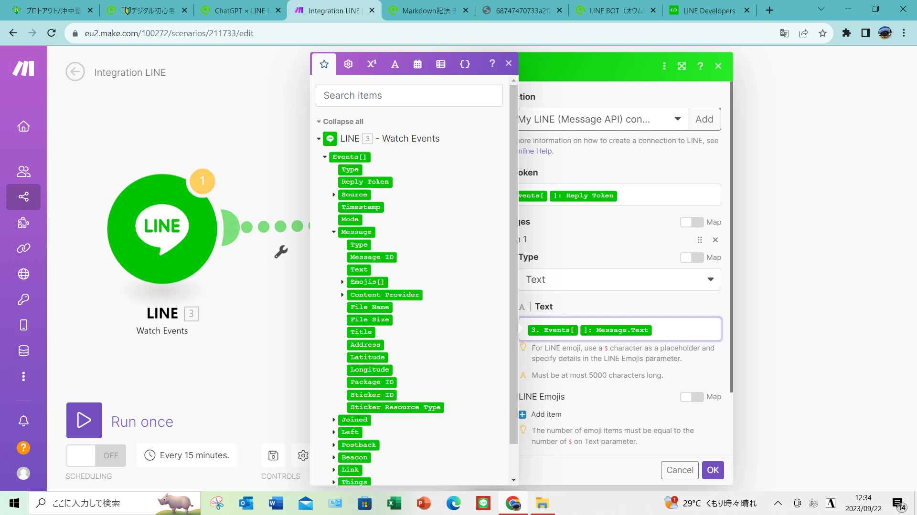Click the wrench icon on the module connector
This screenshot has width=917, height=515.
281,251
